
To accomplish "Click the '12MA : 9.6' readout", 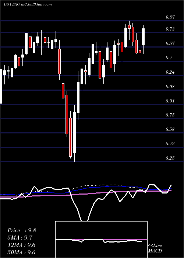I will [21, 245].
